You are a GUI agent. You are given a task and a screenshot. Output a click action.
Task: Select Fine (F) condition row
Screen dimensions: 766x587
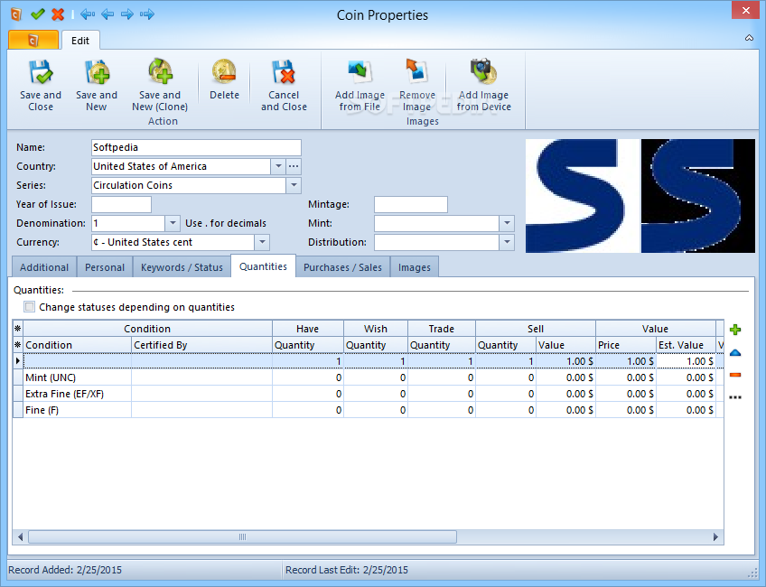pyautogui.click(x=368, y=410)
